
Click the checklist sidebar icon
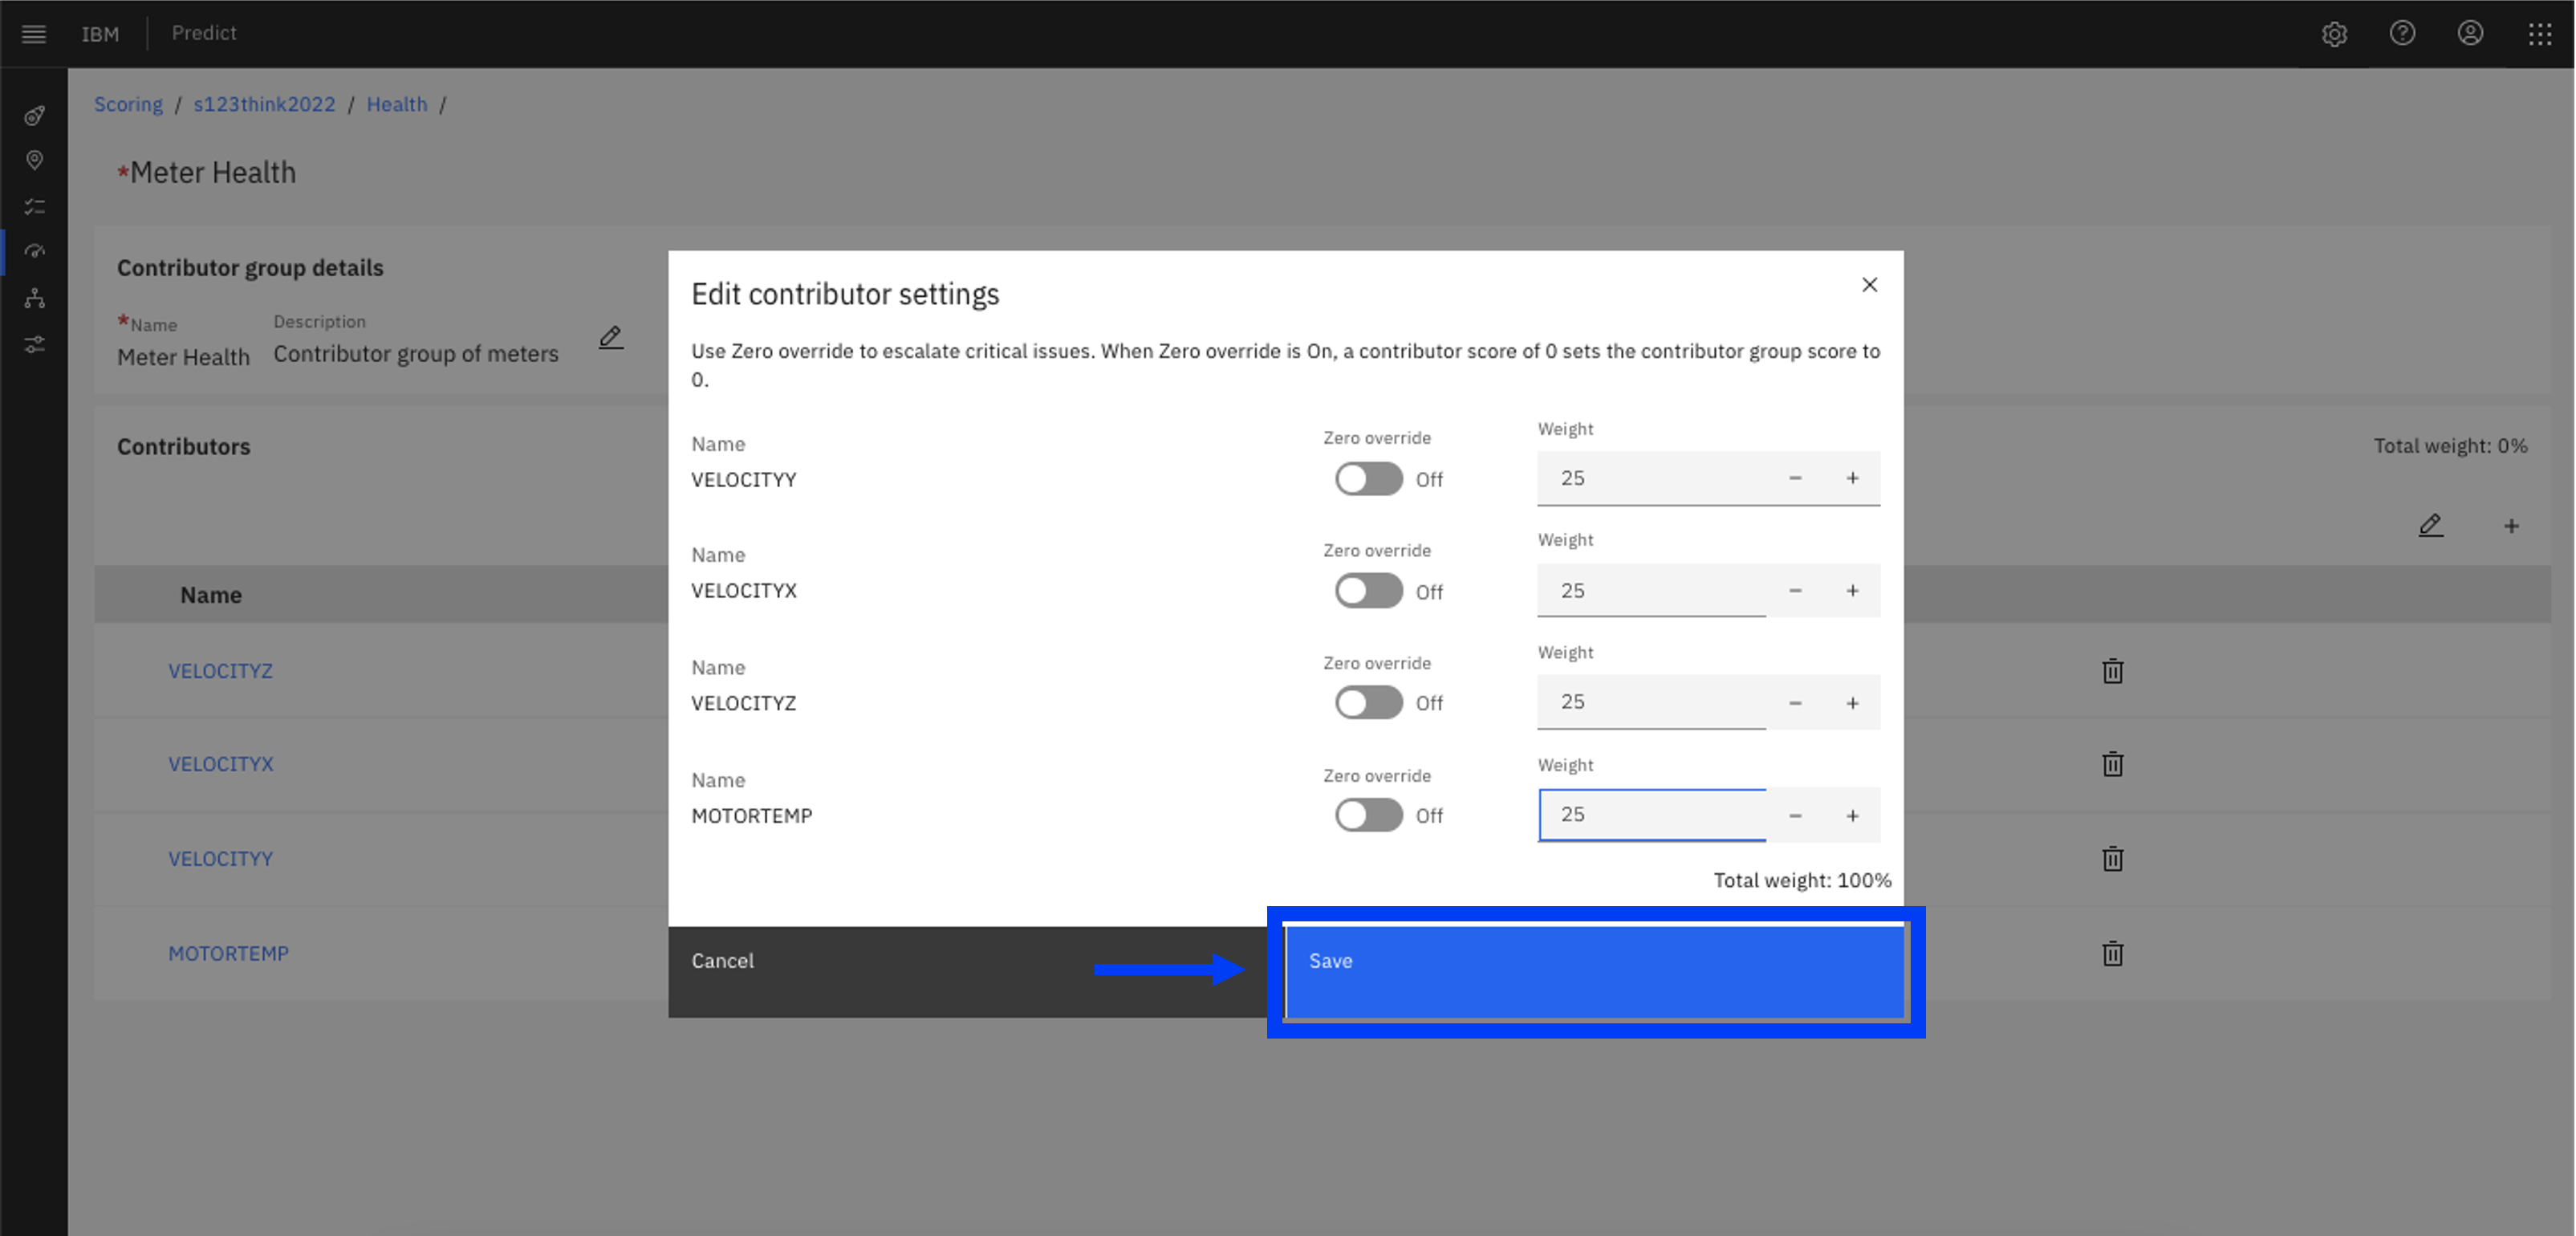point(34,206)
